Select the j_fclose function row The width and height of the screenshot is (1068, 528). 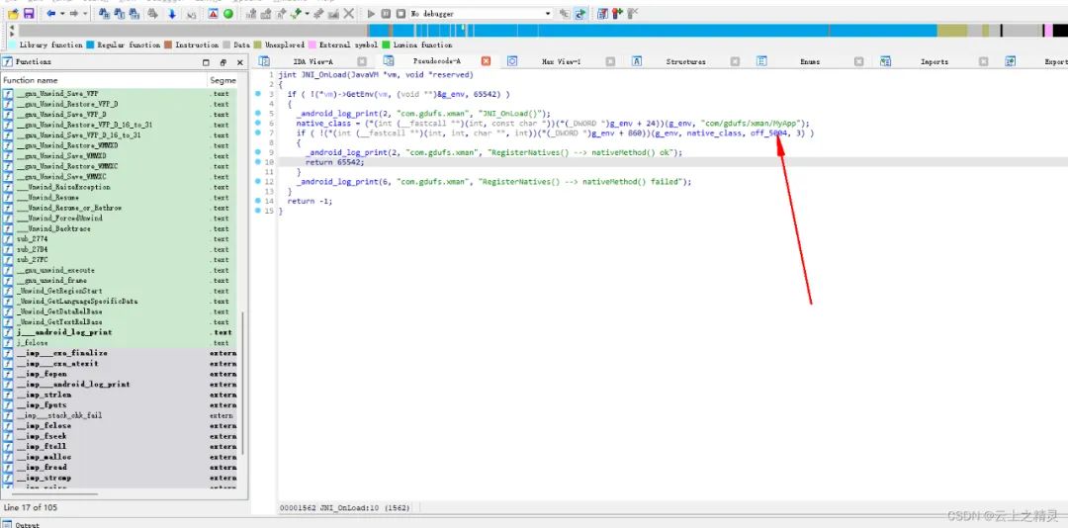(x=120, y=343)
